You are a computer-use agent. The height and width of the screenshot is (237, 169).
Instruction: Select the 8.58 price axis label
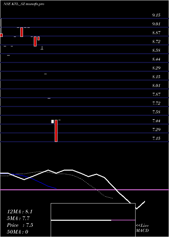tap(156, 50)
